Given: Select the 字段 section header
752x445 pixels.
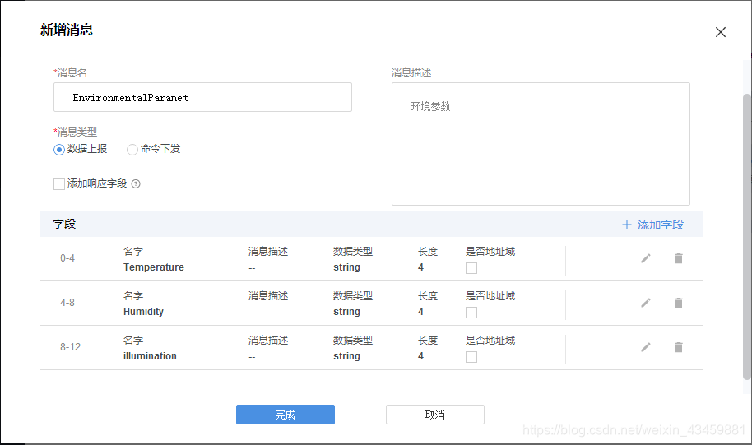Looking at the screenshot, I should 64,224.
